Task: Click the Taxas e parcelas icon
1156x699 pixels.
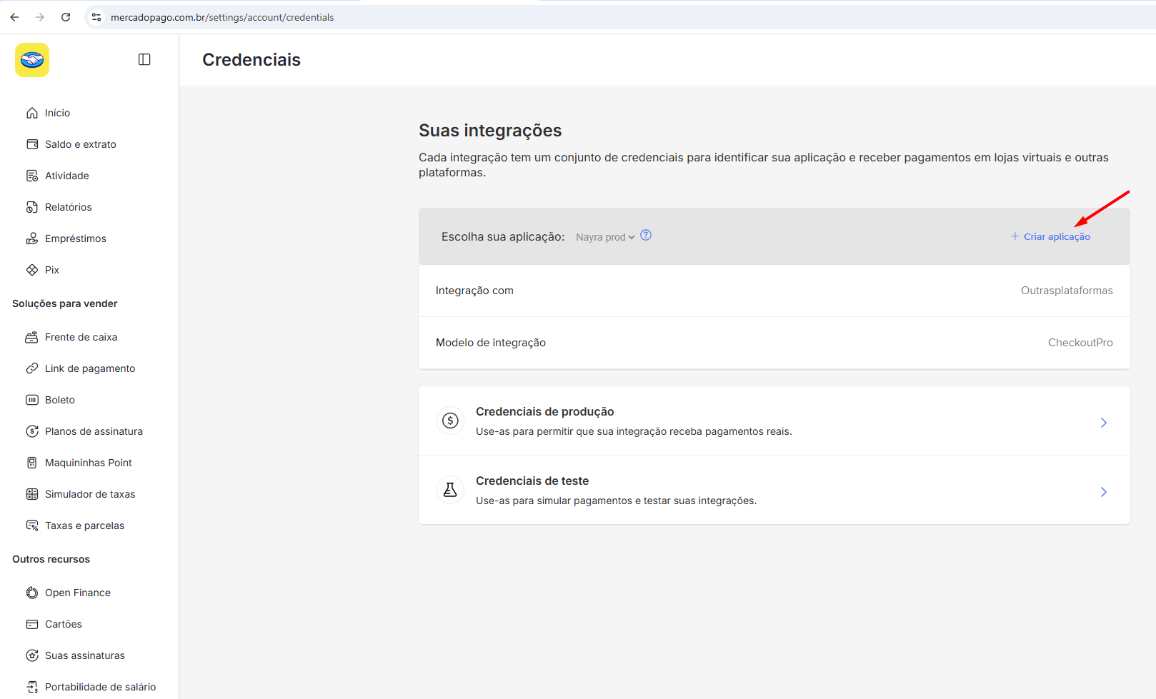Action: point(32,525)
